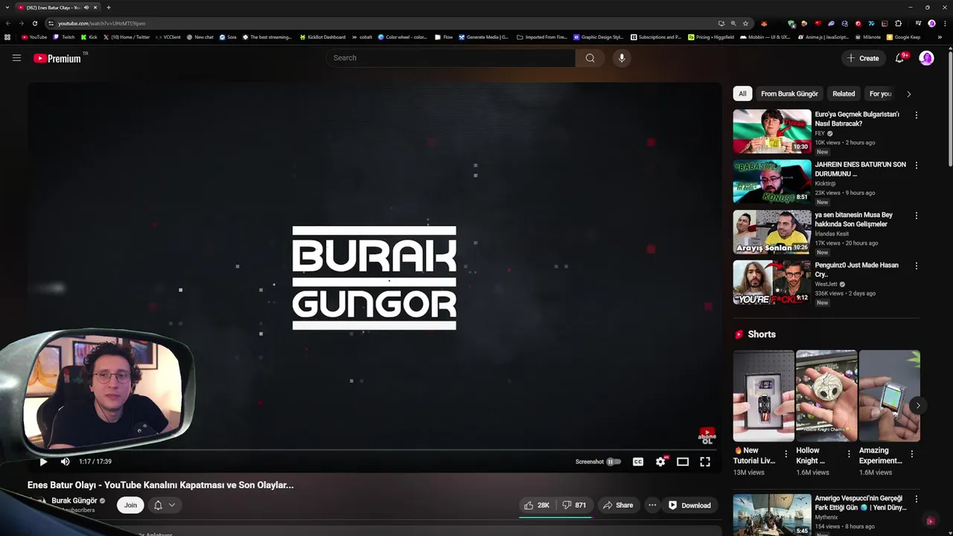Viewport: 953px width, 536px height.
Task: Open New Tutorial Live short
Action: click(763, 395)
